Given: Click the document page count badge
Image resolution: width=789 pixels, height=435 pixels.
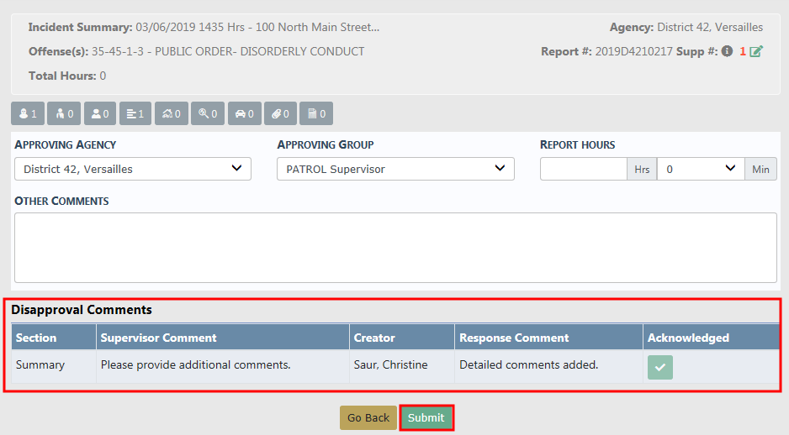Looking at the screenshot, I should (x=316, y=113).
